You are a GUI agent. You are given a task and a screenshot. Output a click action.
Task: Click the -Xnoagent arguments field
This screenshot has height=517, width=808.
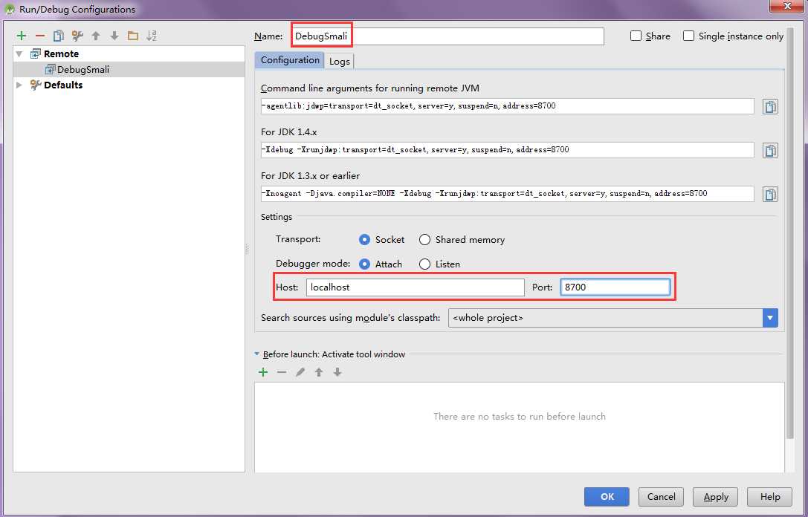click(507, 194)
